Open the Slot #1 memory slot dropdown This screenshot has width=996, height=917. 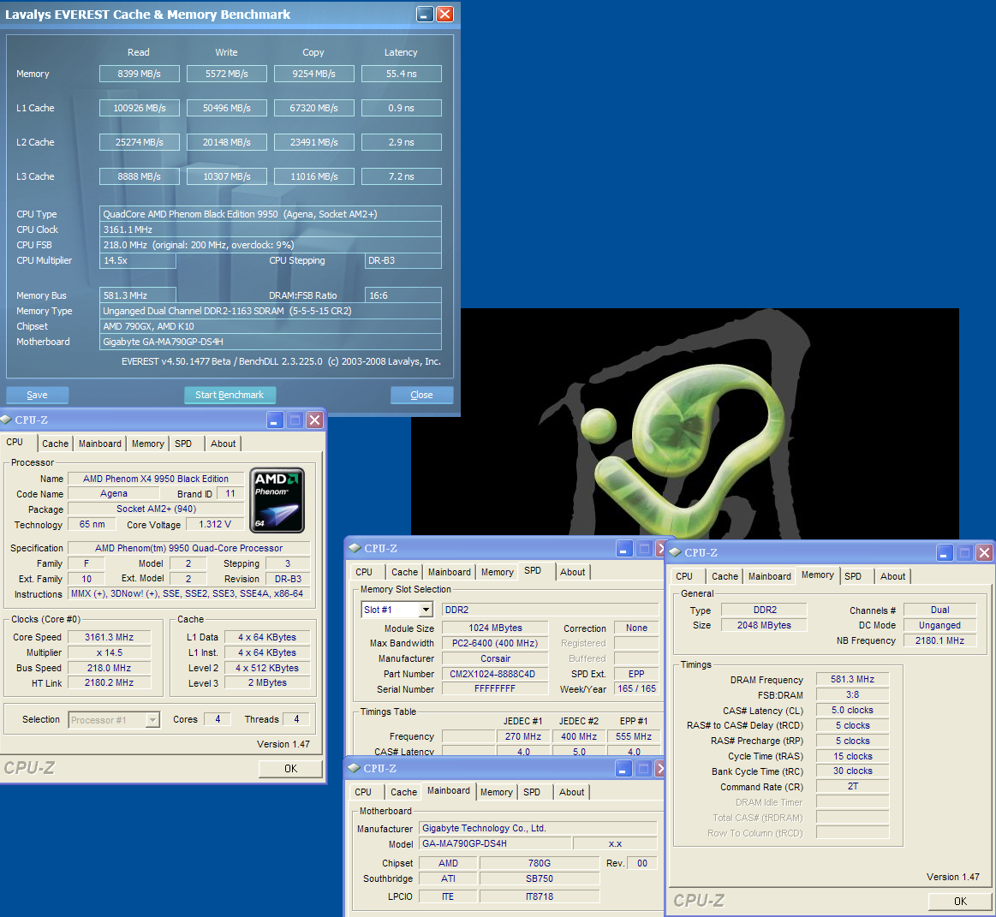426,610
